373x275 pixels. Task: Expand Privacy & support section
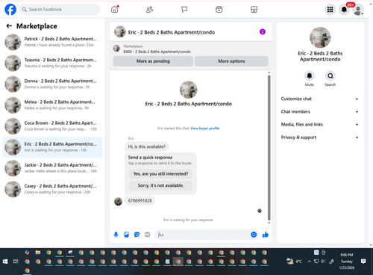(x=320, y=137)
